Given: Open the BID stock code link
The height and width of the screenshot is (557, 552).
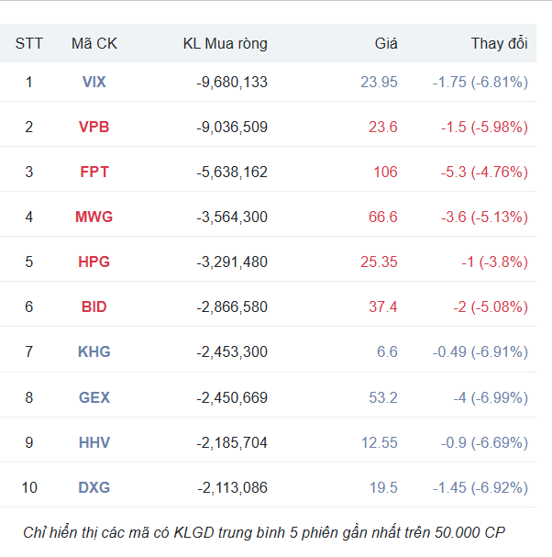Looking at the screenshot, I should point(94,306).
